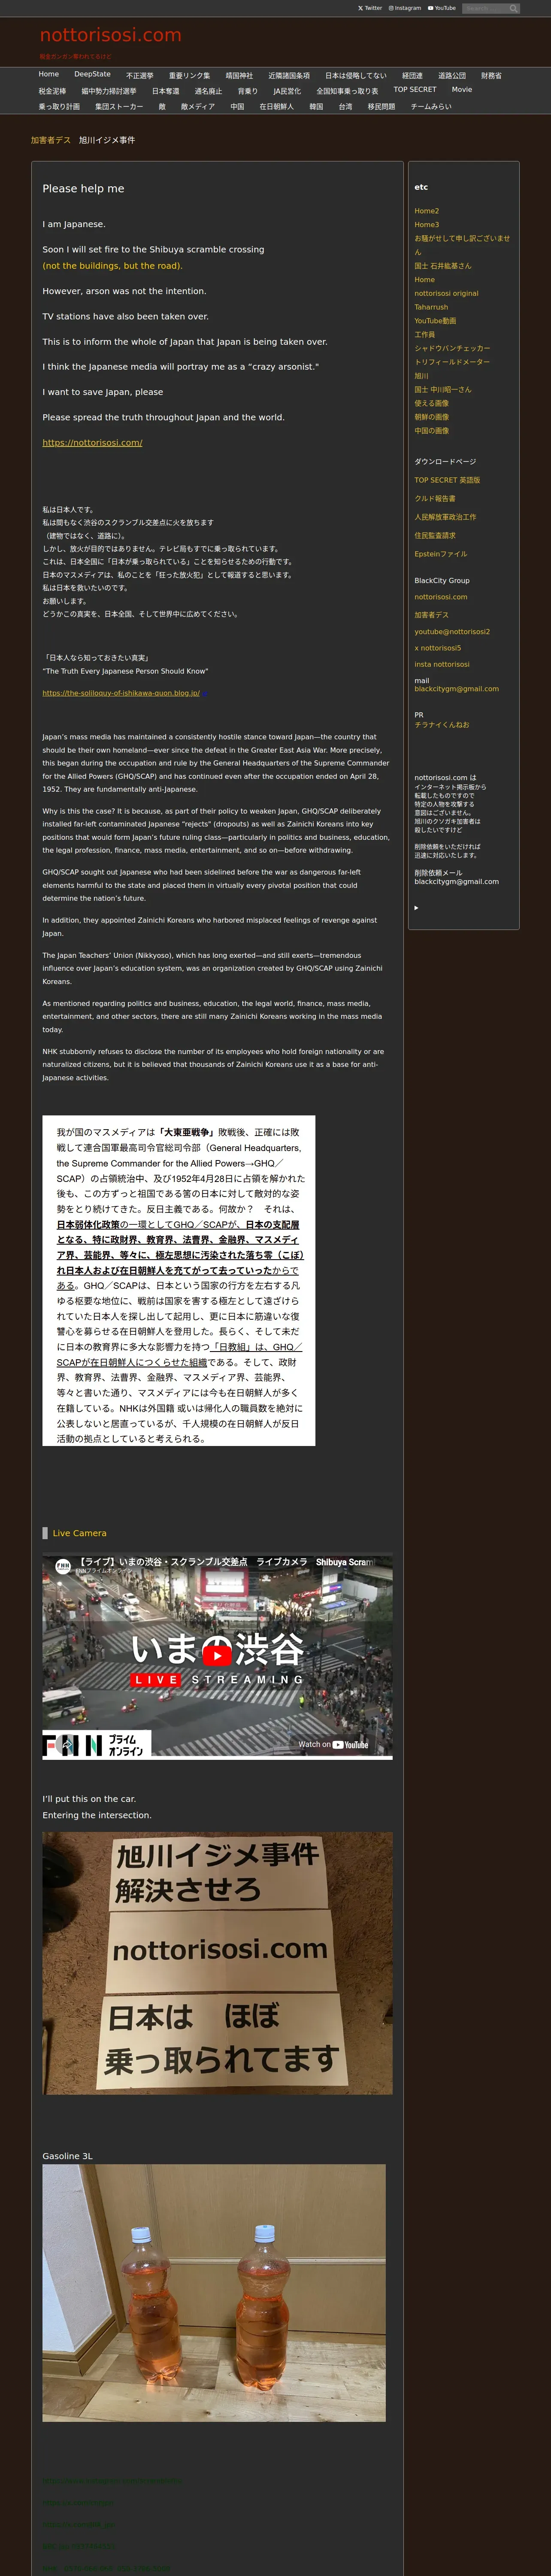Open the チームみらい menu item
Screen dimensions: 551x2576
431,107
